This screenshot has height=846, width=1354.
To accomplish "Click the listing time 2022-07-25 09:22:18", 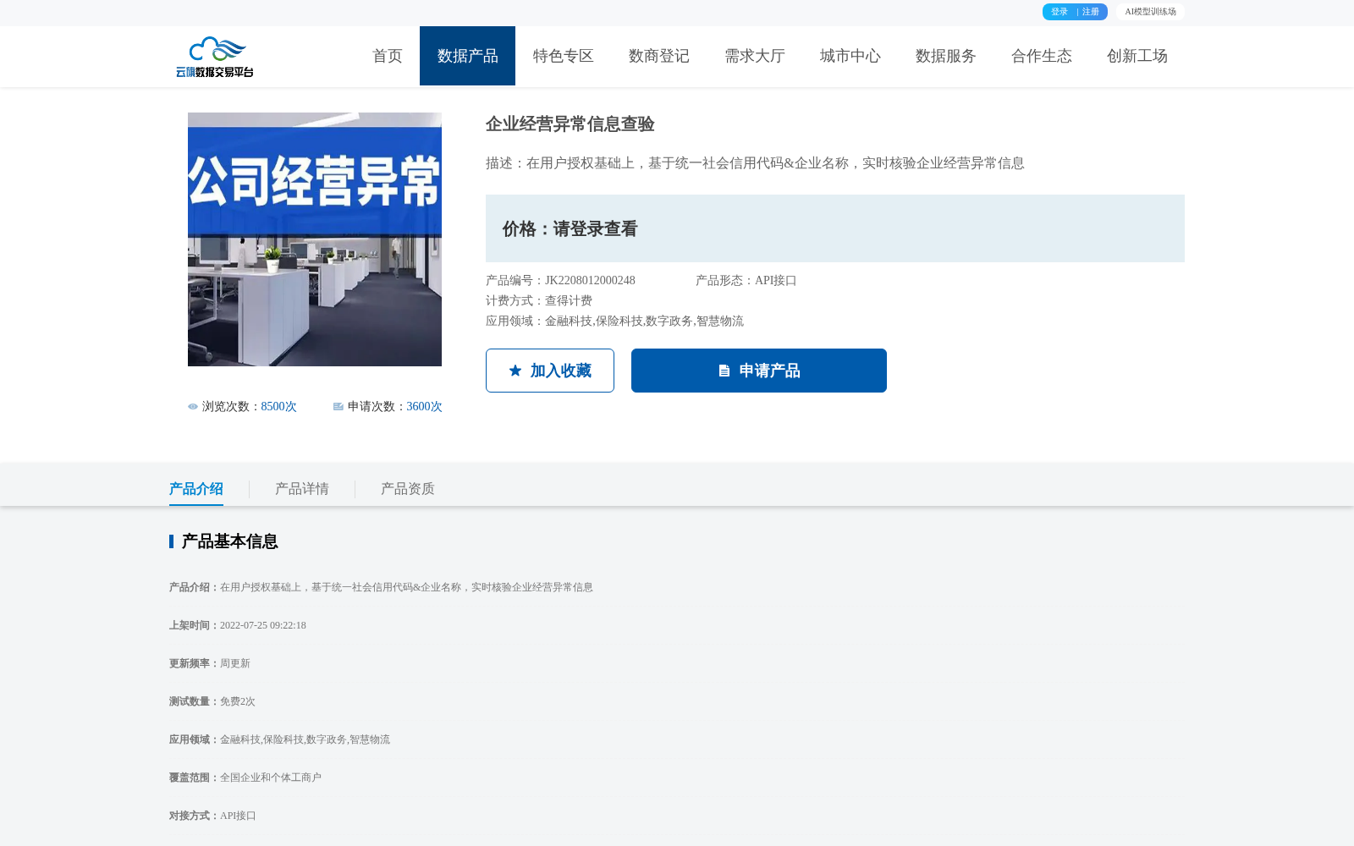I will pos(263,625).
